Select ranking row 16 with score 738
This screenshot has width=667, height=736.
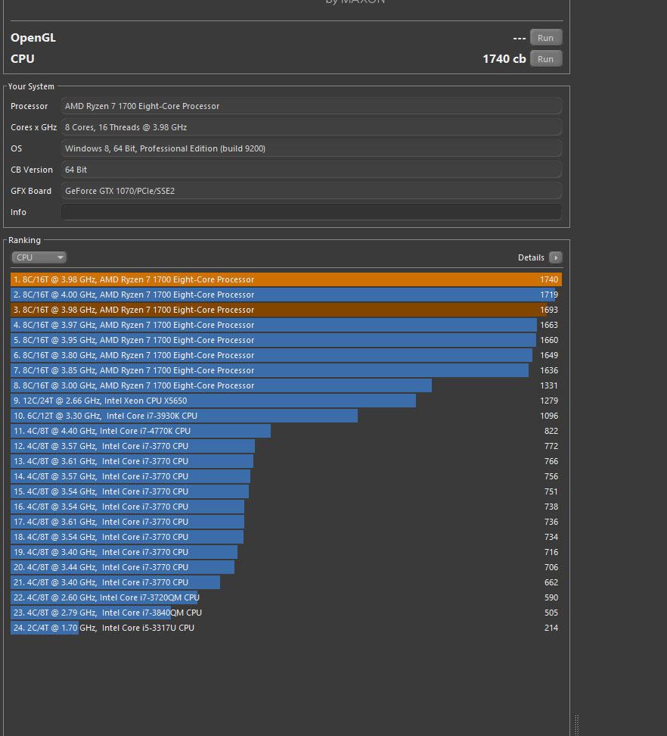tap(286, 507)
